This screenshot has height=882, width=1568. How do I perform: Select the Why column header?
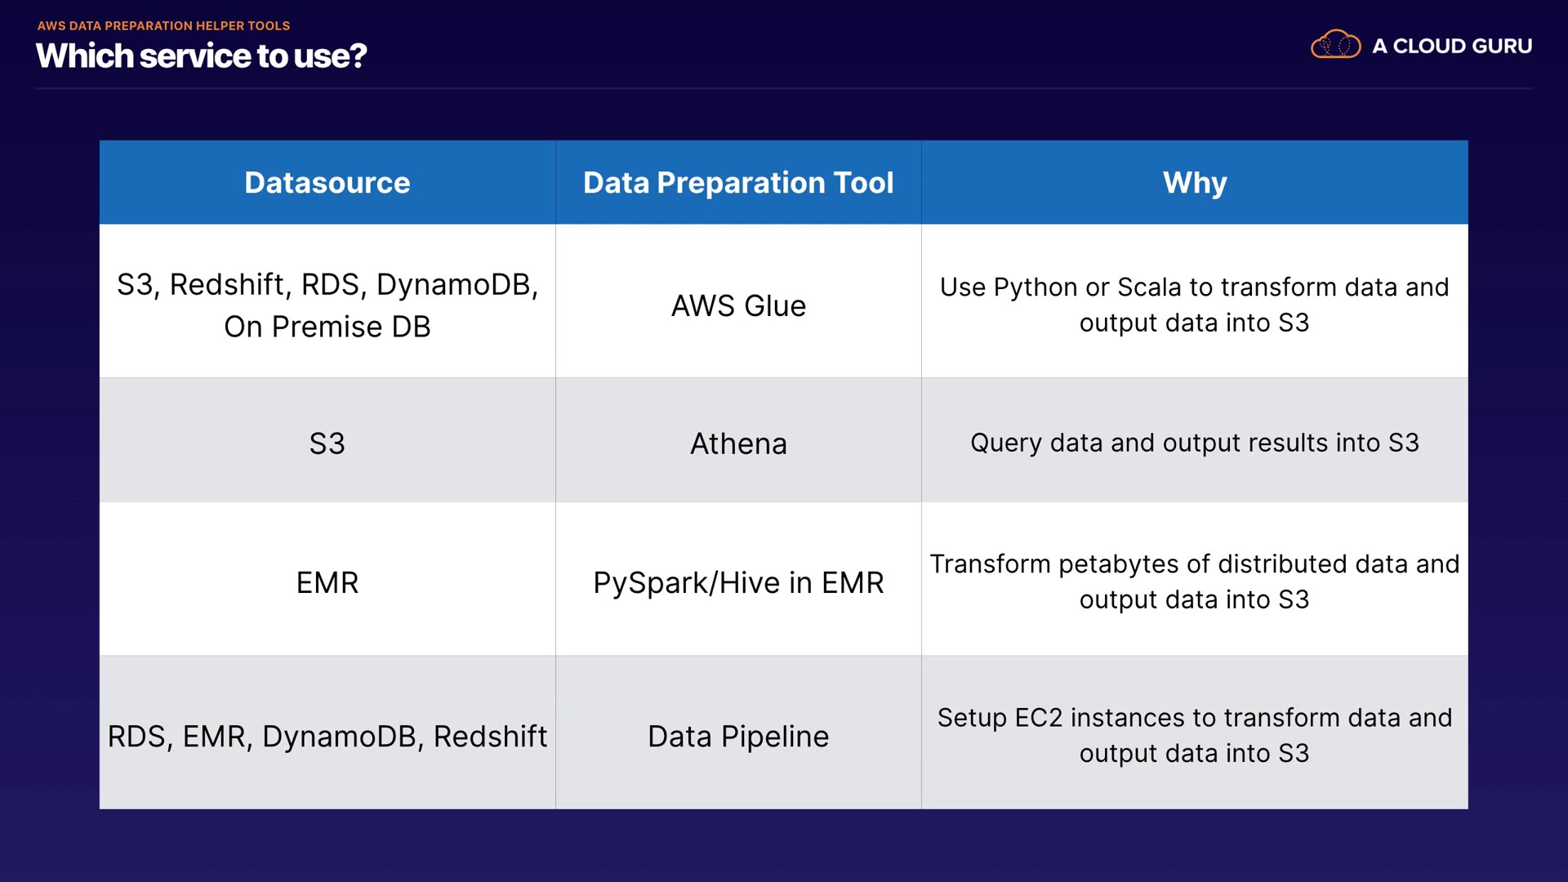[x=1194, y=183]
